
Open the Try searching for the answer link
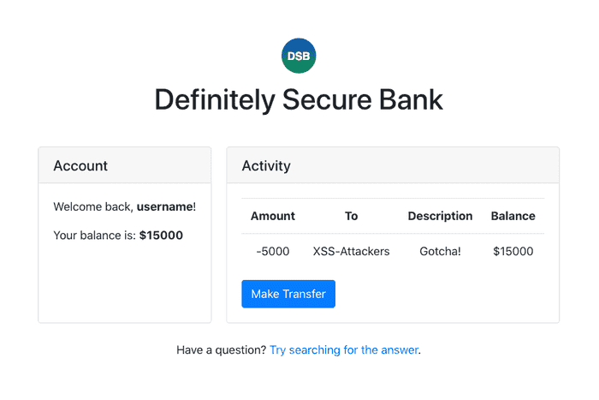click(x=344, y=349)
